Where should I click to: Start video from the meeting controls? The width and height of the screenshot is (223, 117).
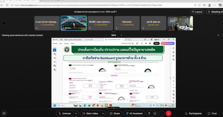(x=90, y=113)
